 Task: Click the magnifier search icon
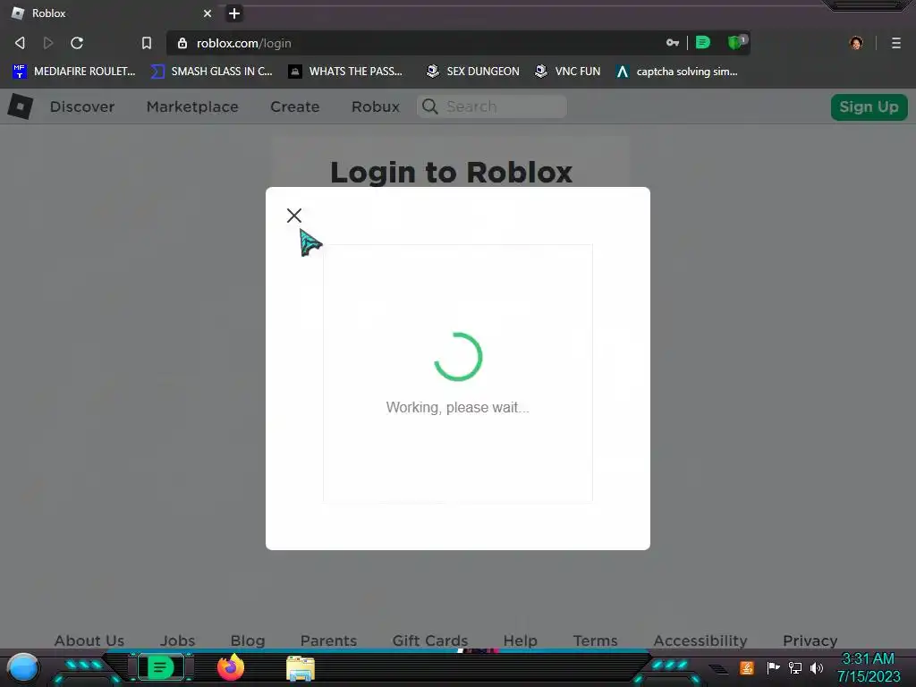pos(430,106)
